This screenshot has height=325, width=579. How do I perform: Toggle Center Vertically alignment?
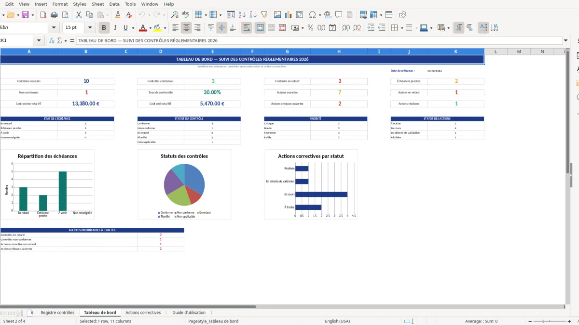pos(222,28)
